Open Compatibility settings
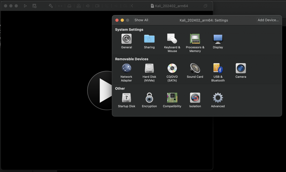Image resolution: width=286 pixels, height=172 pixels. pyautogui.click(x=172, y=100)
